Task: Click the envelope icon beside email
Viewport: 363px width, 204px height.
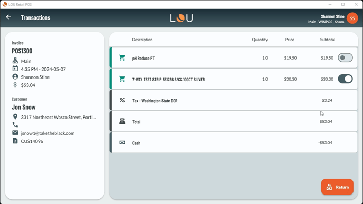Action: tap(15, 133)
